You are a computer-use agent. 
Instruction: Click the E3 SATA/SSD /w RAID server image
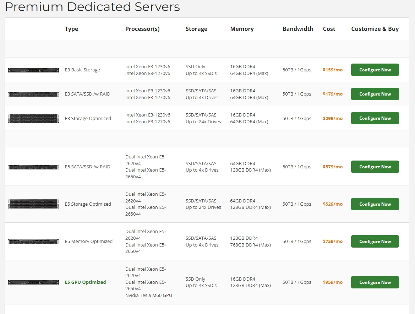click(33, 94)
